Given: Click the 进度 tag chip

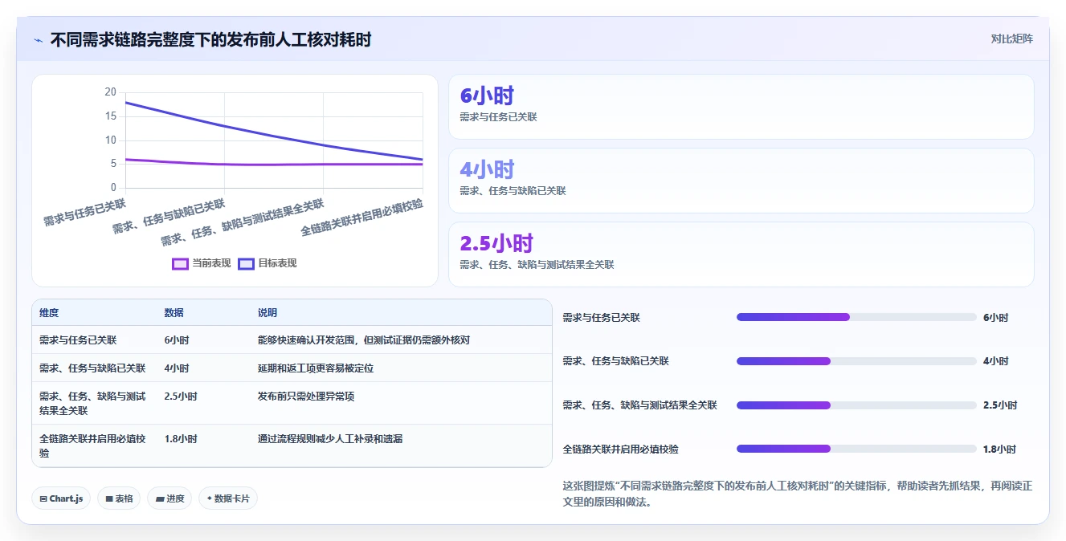Looking at the screenshot, I should pyautogui.click(x=169, y=498).
